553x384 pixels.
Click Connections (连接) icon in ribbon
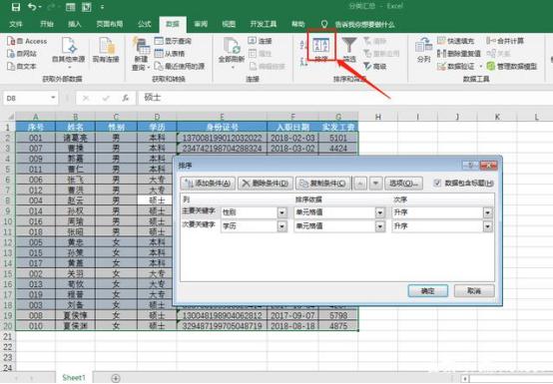(253, 41)
